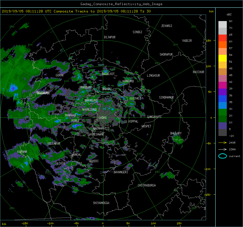
Task: Click the Gadag_Composite_Reflectivity_Web_Image title
Action: pyautogui.click(x=121, y=4)
